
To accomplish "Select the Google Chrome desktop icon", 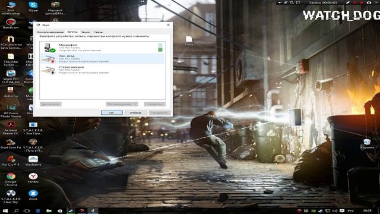I will point(11,180).
